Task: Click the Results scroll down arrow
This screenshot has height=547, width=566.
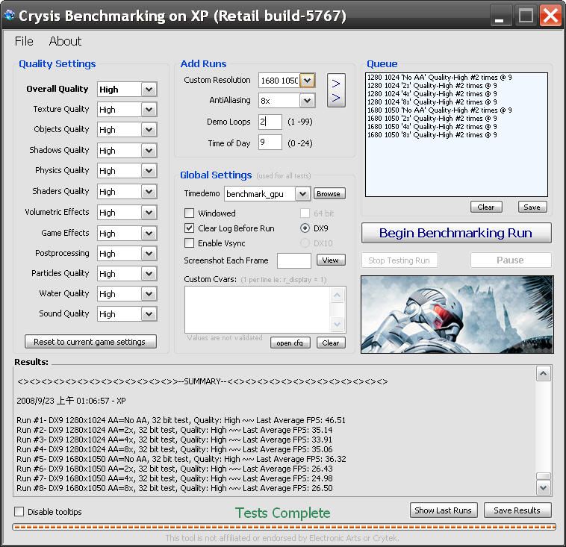Action: pos(544,488)
